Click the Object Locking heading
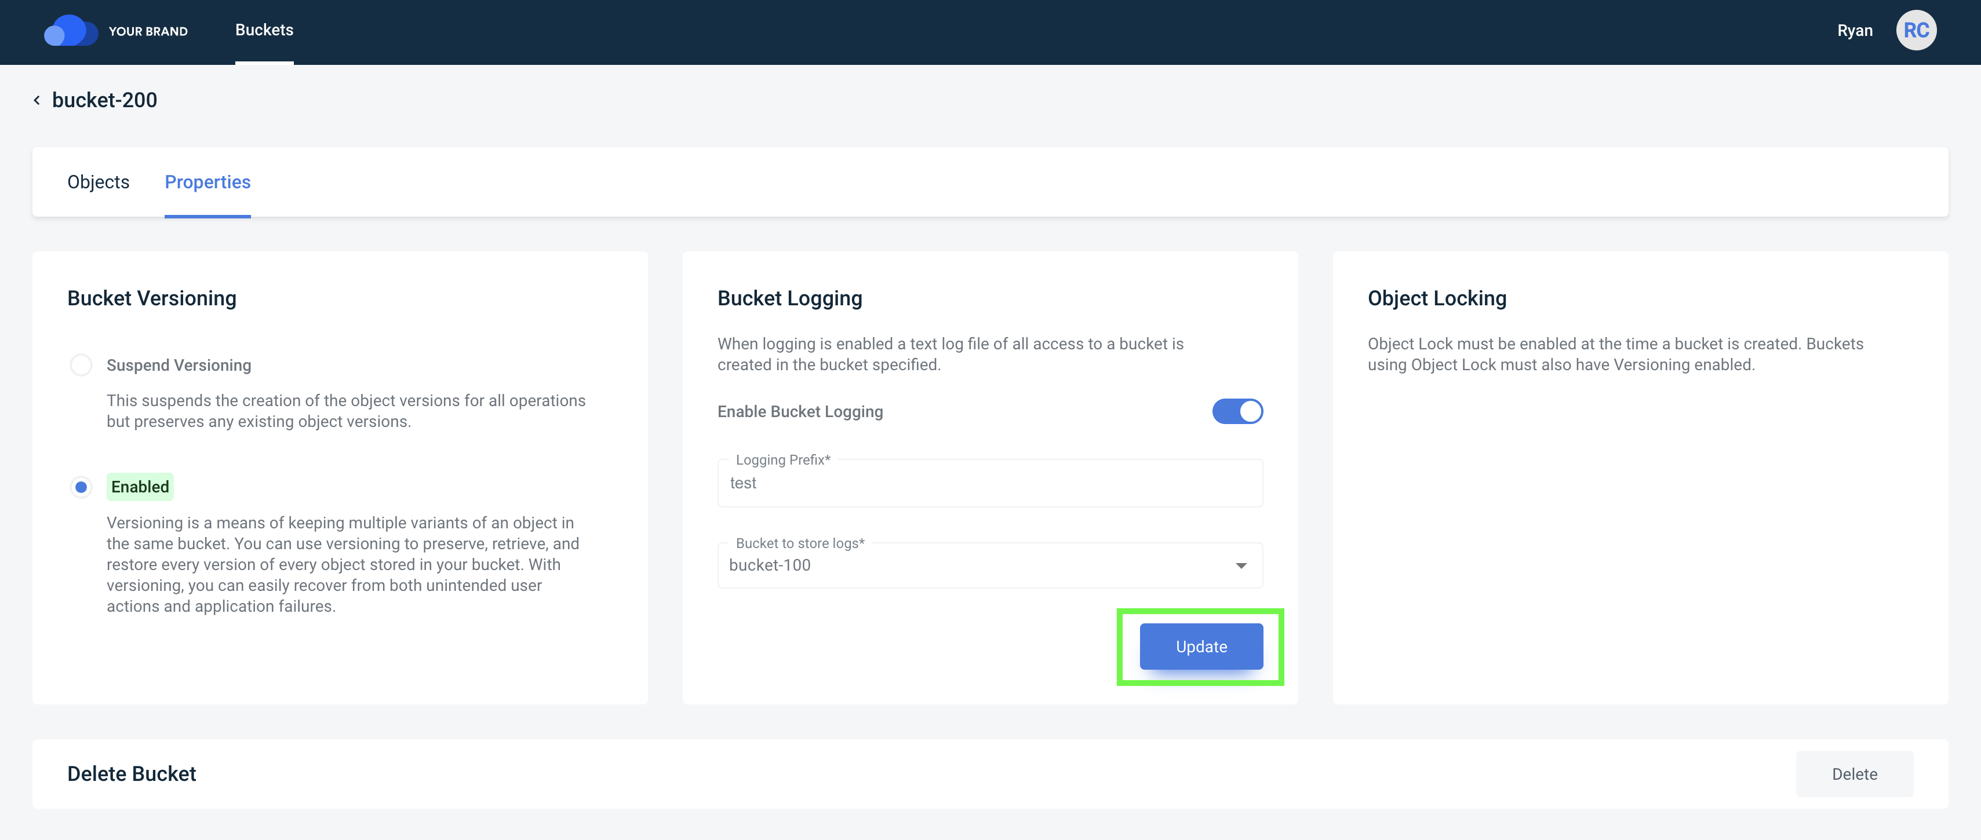The width and height of the screenshot is (1981, 840). [1437, 298]
